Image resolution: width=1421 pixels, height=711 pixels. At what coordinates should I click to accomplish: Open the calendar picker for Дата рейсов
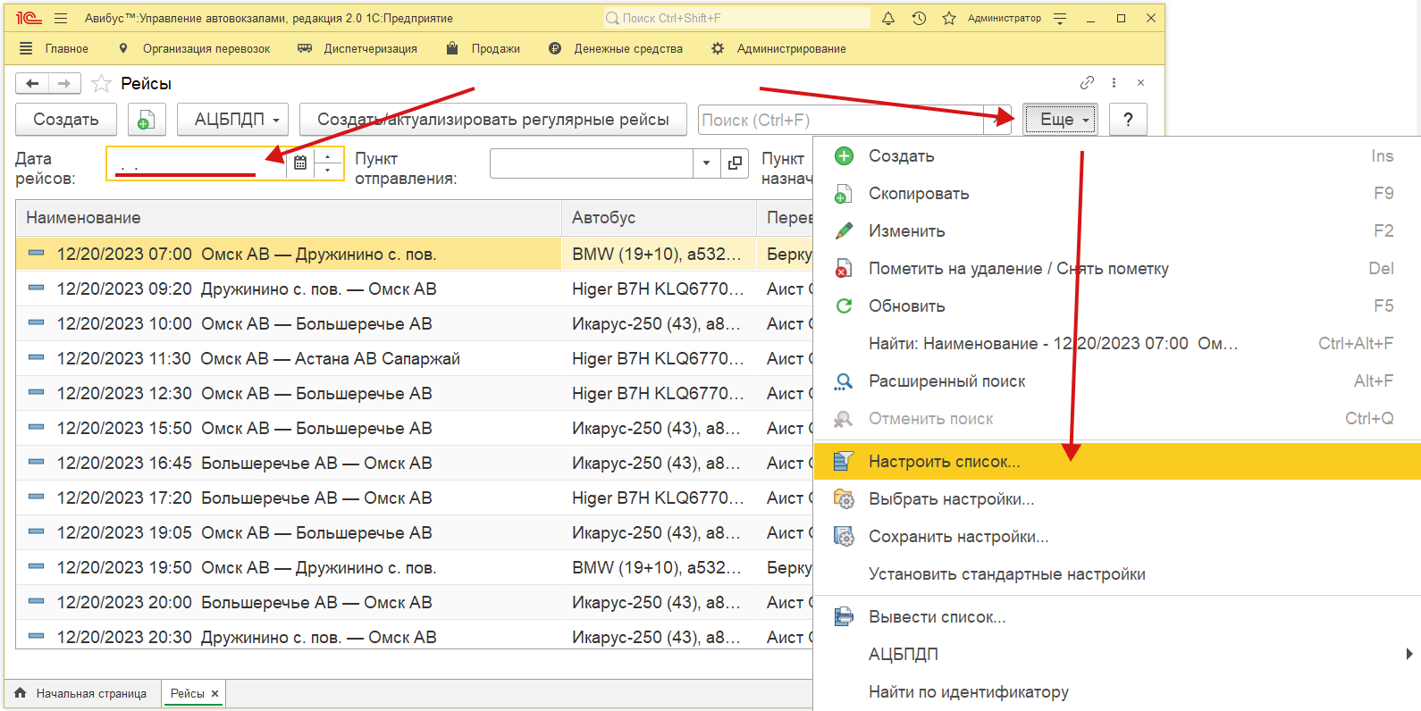(300, 163)
